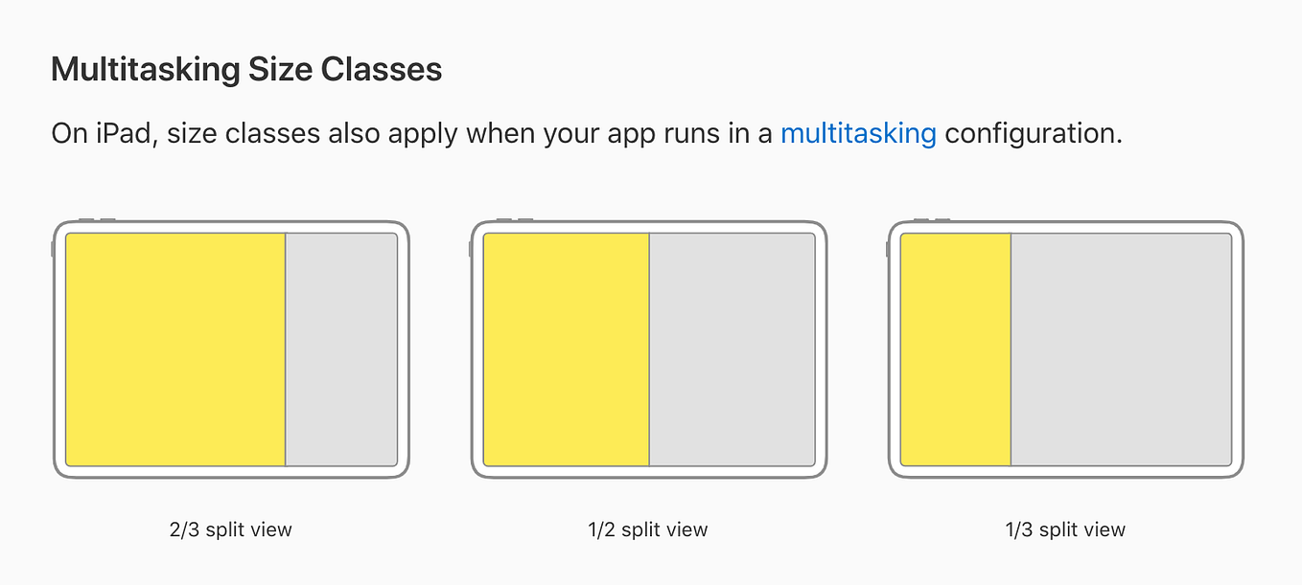Click the sentence about size classes on iPad
The height and width of the screenshot is (585, 1302).
pyautogui.click(x=587, y=133)
